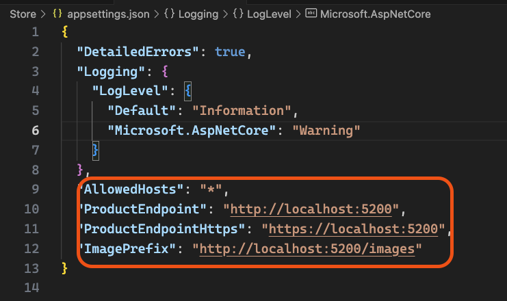Open https://localhost:5200 link on line 11
The image size is (507, 301).
pos(354,229)
